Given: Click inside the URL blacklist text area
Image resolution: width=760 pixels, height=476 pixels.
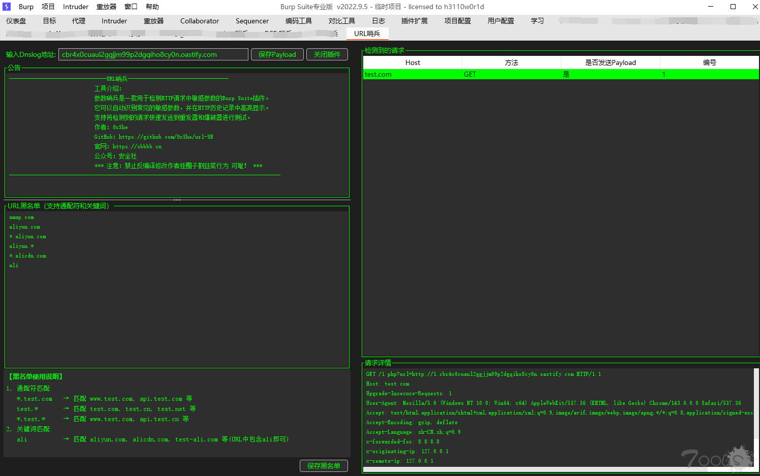Looking at the screenshot, I should pos(177,305).
